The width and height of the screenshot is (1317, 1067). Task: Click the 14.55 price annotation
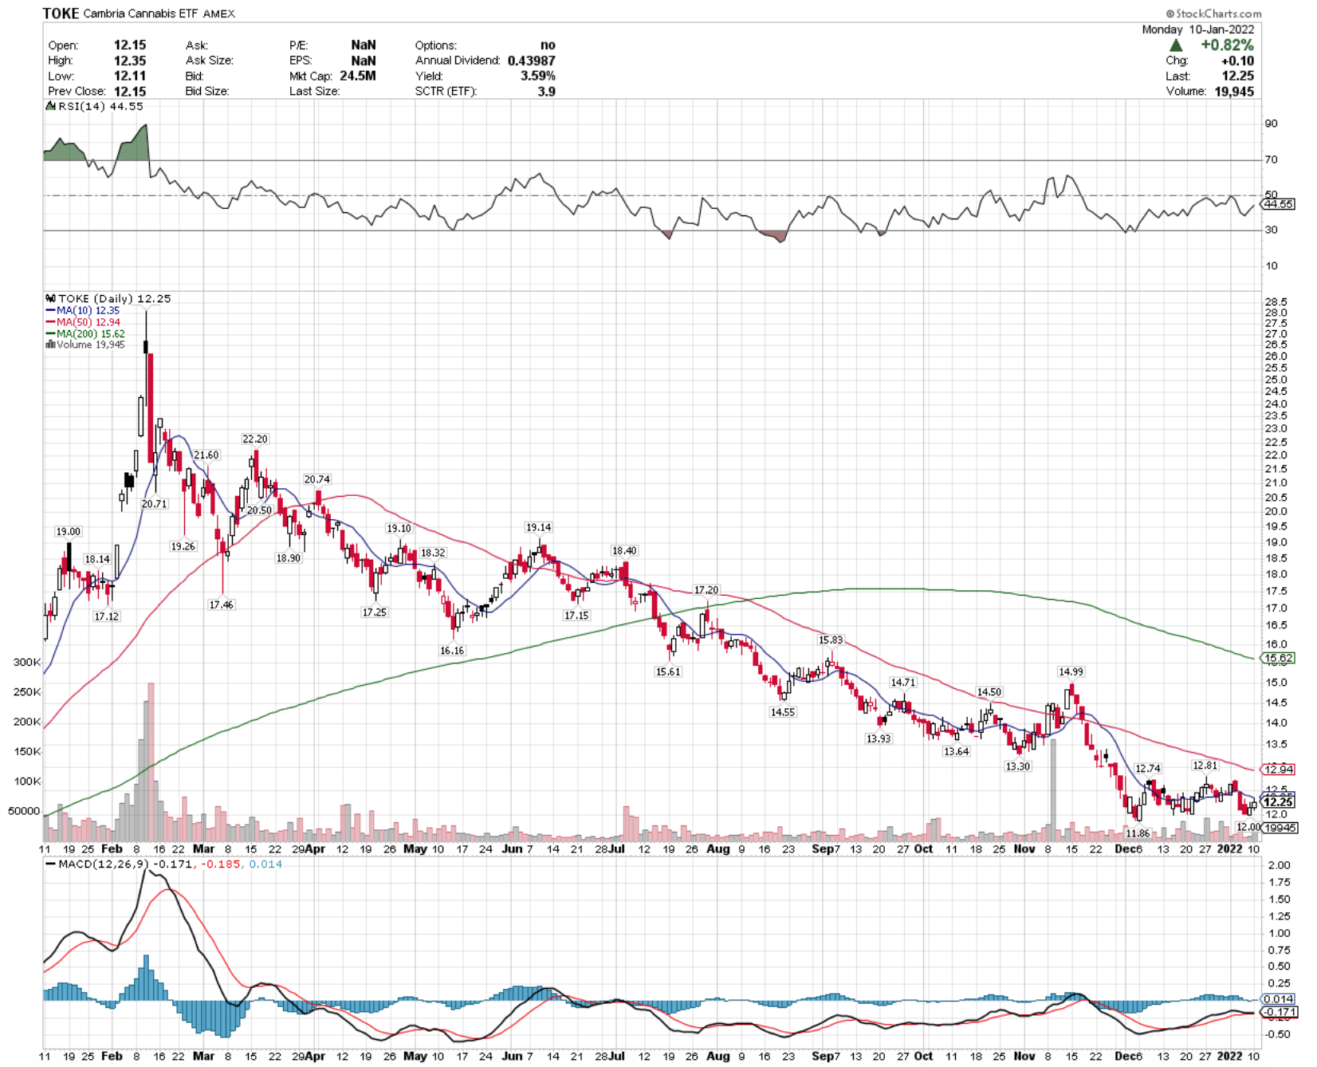pos(782,712)
